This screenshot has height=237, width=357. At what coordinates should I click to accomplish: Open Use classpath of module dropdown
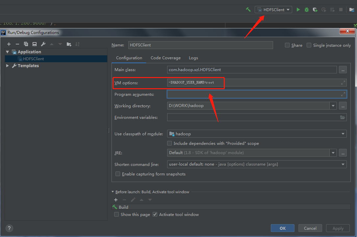pos(343,134)
